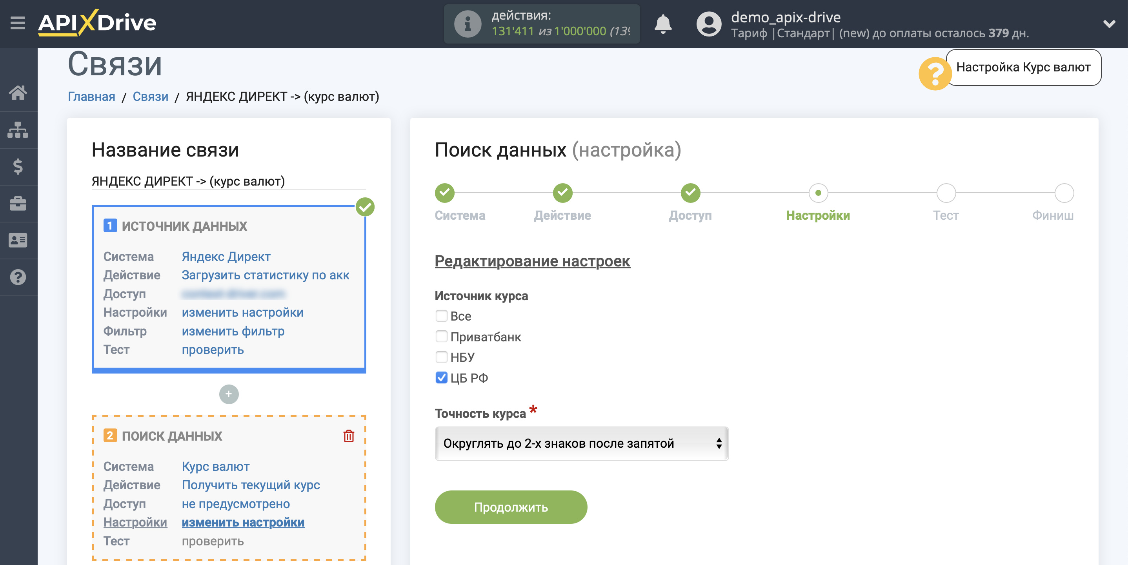
Task: Click не предусмотрено access link
Action: tap(236, 503)
